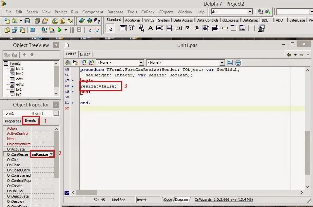
Task: Pick the CheckBox component in palette
Action: coord(187,28)
